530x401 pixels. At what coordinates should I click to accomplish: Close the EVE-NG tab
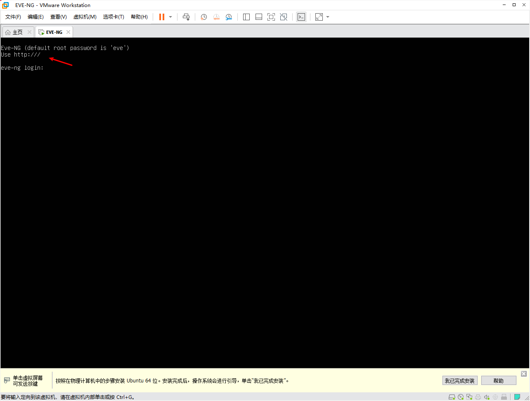[x=68, y=32]
